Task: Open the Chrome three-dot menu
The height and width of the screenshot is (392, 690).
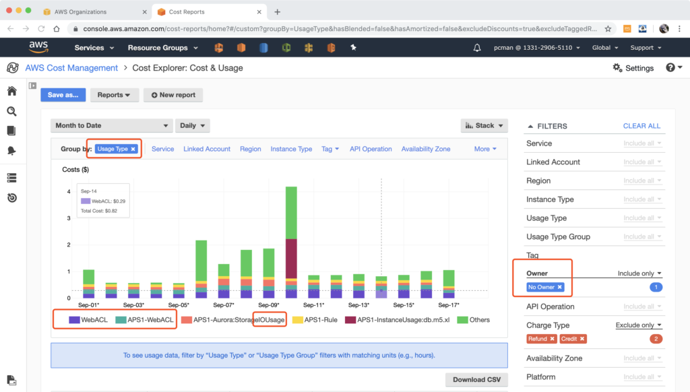Action: (x=679, y=29)
